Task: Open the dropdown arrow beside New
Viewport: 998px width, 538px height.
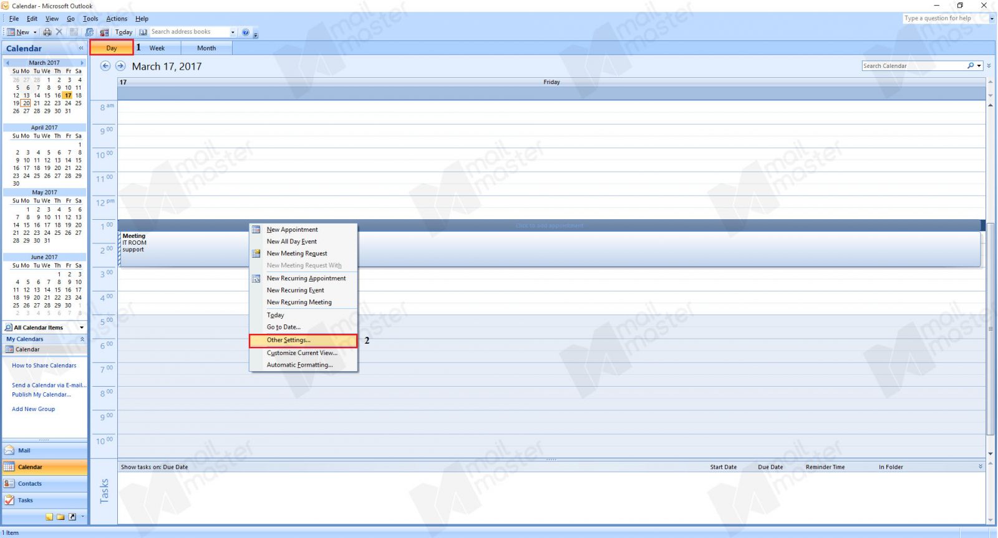Action: (x=35, y=32)
